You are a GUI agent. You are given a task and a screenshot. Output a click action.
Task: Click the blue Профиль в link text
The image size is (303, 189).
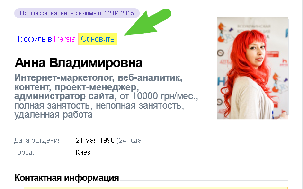pyautogui.click(x=33, y=39)
